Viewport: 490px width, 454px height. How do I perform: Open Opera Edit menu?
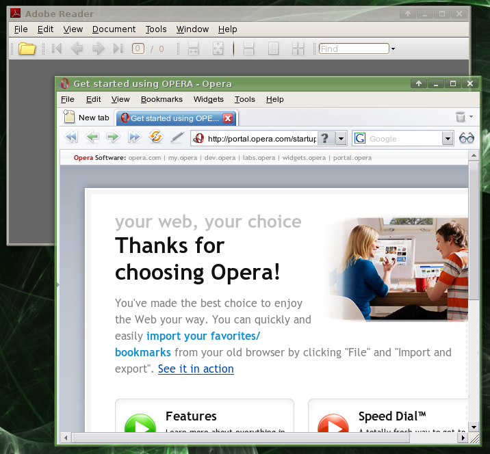coord(94,99)
